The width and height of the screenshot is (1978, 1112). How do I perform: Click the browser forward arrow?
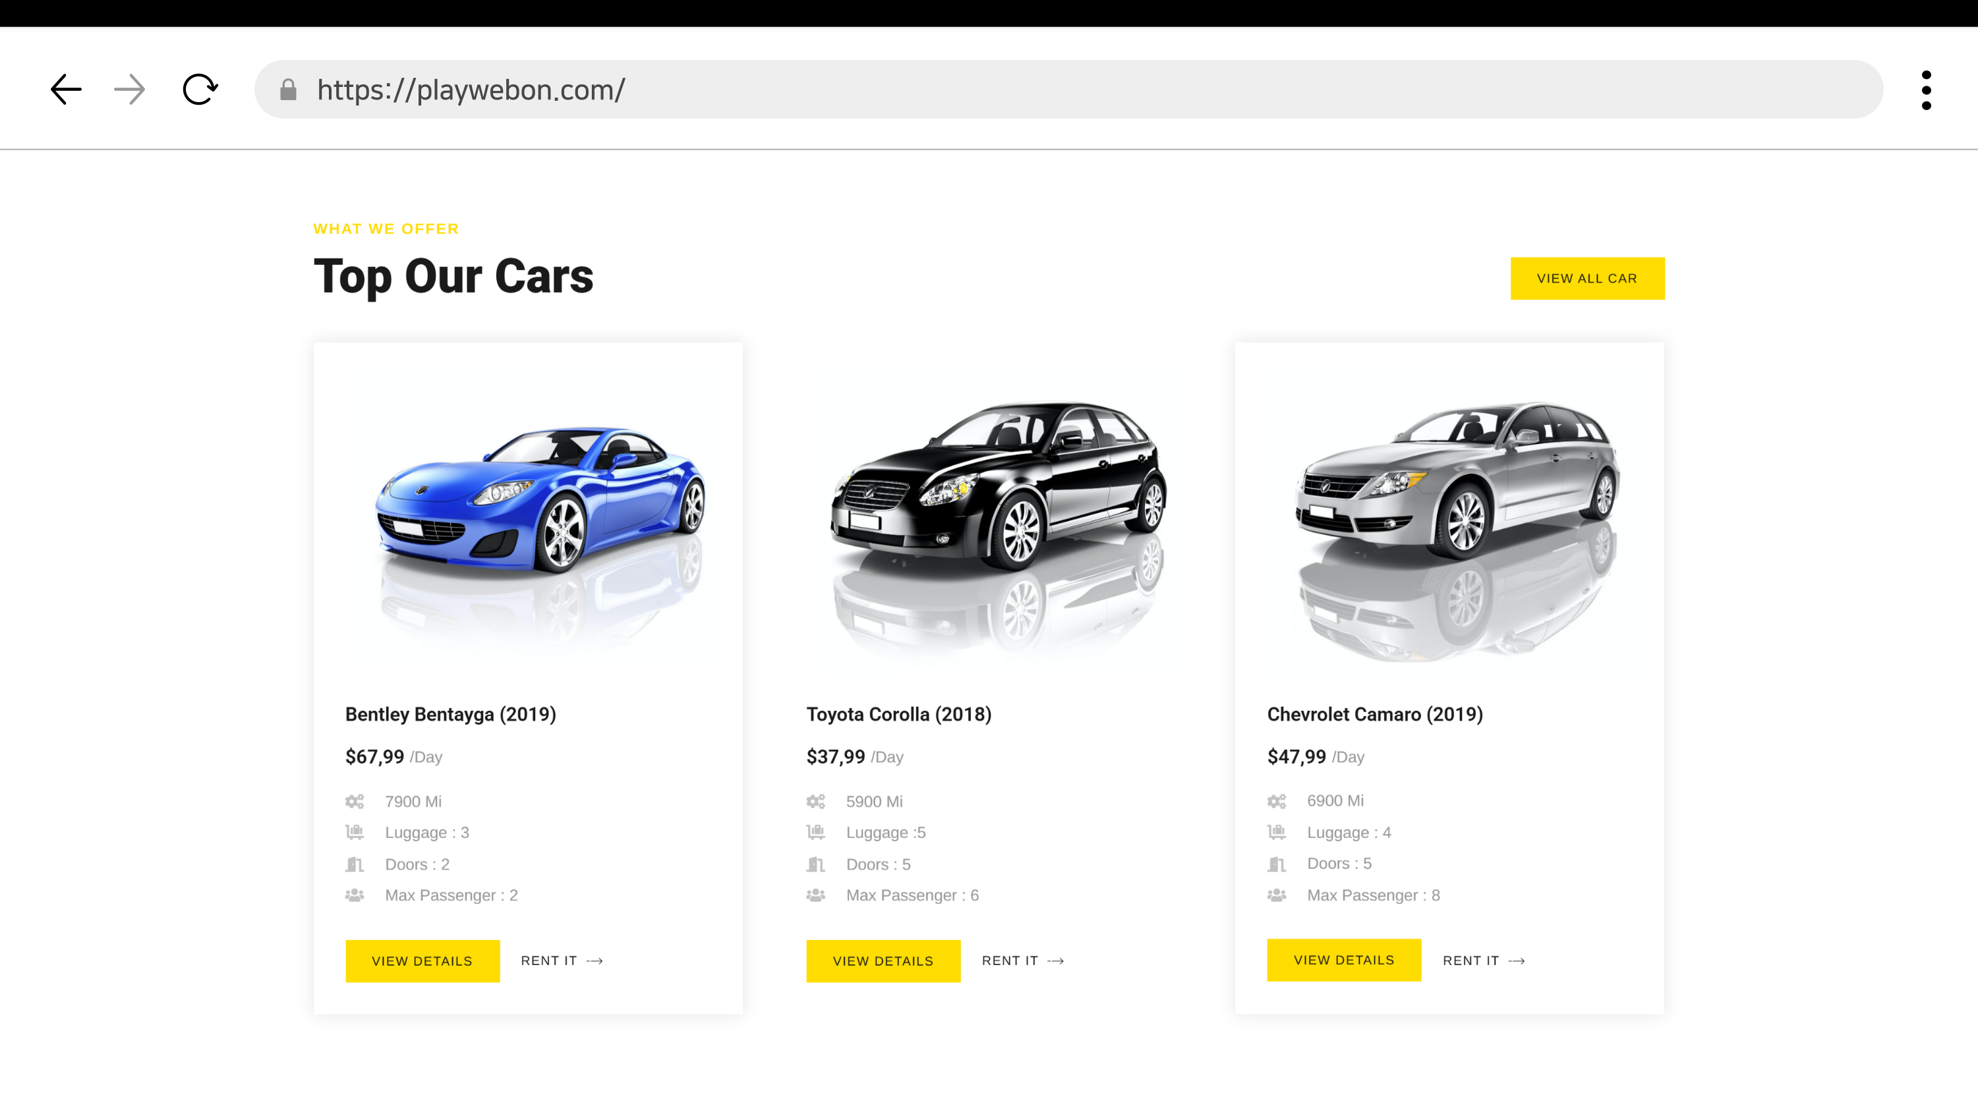pos(129,90)
